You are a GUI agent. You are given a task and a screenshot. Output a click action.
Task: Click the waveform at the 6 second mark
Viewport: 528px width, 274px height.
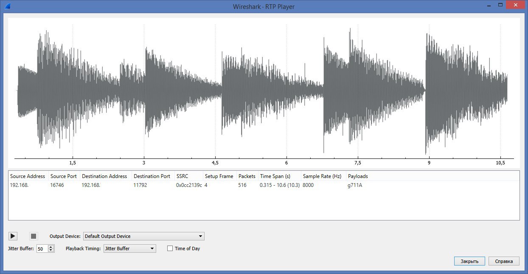tap(286, 90)
